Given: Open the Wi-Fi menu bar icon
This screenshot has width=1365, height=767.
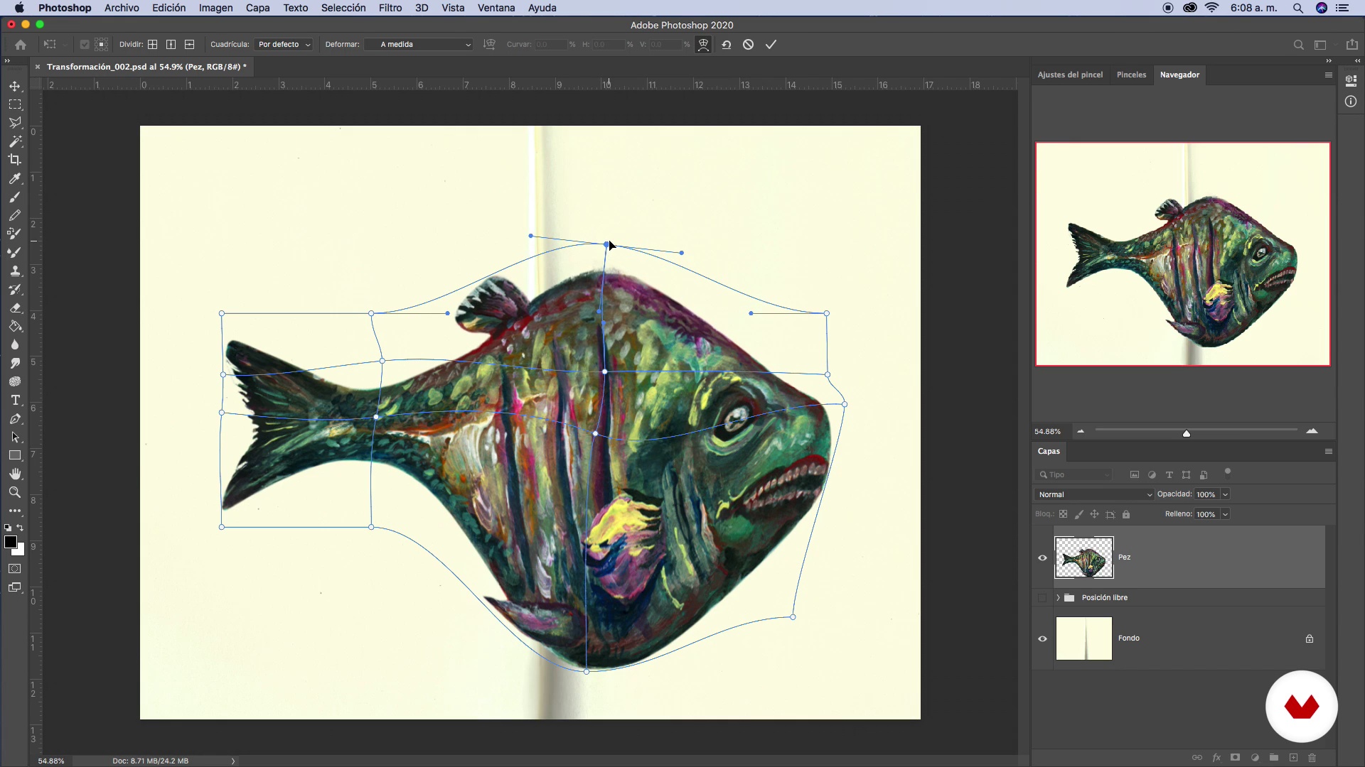Looking at the screenshot, I should (x=1212, y=8).
